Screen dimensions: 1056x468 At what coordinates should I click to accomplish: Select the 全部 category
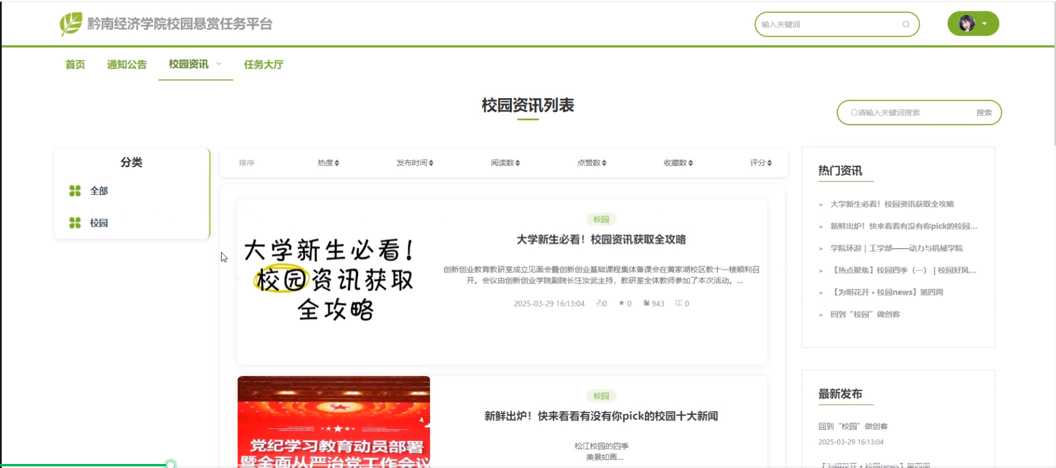[99, 191]
